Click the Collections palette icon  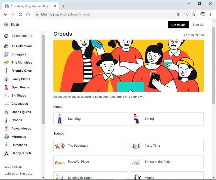point(6,36)
